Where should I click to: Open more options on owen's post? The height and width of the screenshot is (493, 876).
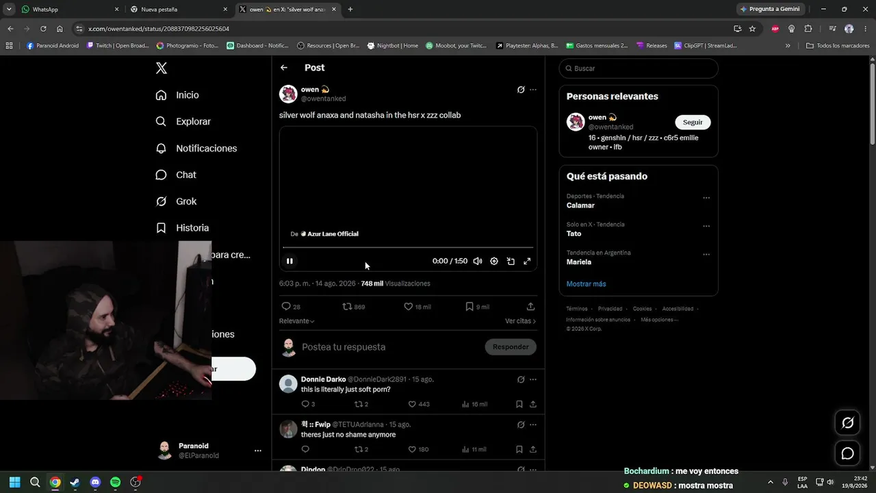pyautogui.click(x=533, y=90)
